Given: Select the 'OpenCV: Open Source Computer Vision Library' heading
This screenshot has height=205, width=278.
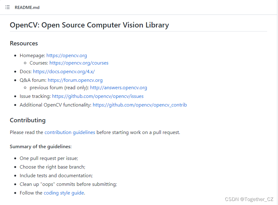Looking at the screenshot, I should click(x=89, y=25).
